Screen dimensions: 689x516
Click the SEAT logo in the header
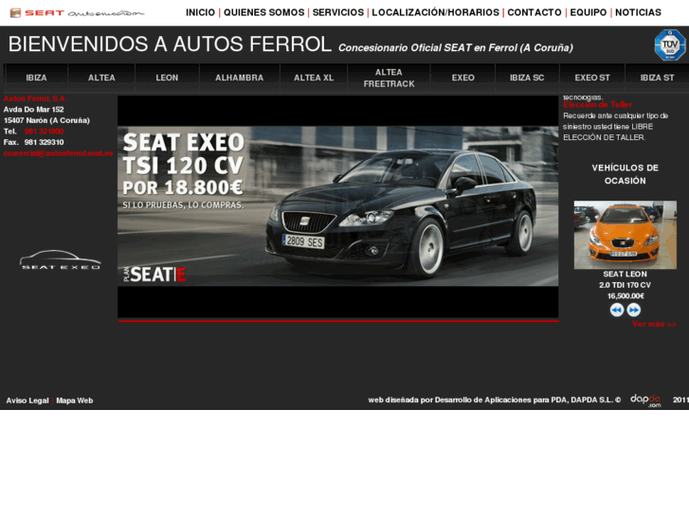(77, 13)
